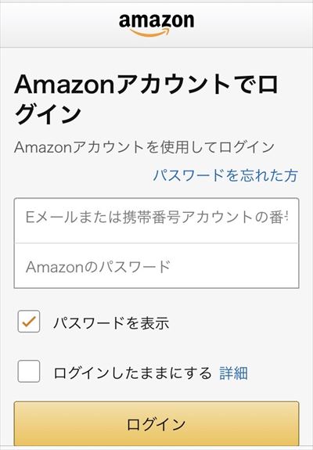Open the パスワードを忘れた方 link
The height and width of the screenshot is (450, 313).
point(225,175)
